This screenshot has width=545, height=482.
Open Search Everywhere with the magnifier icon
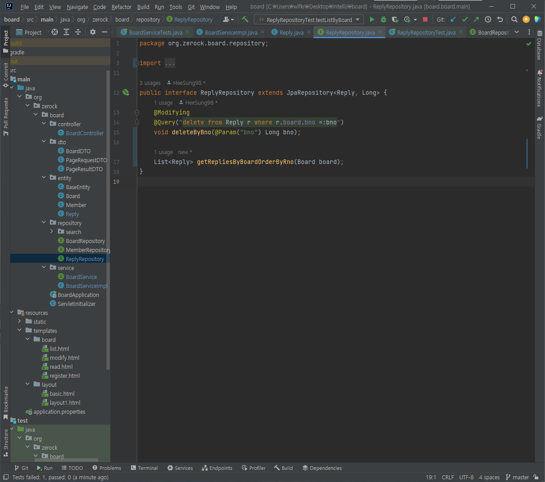514,19
